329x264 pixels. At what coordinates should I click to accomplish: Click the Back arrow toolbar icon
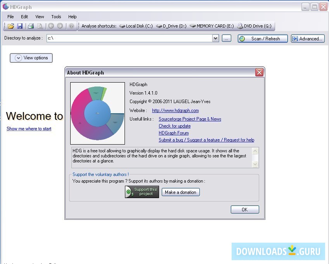coord(51,26)
